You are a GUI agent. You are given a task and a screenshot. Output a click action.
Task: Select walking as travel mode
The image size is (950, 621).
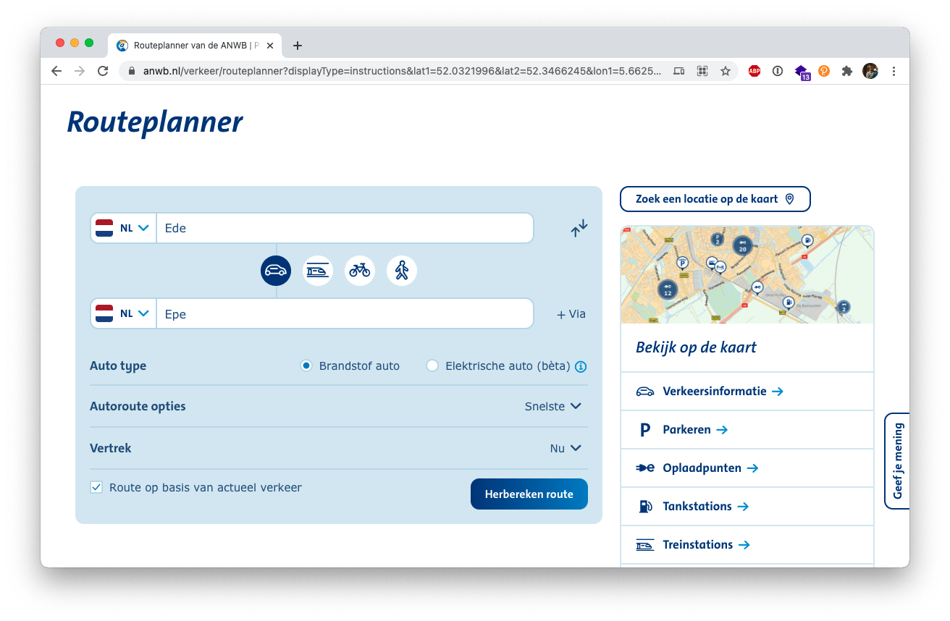(402, 271)
